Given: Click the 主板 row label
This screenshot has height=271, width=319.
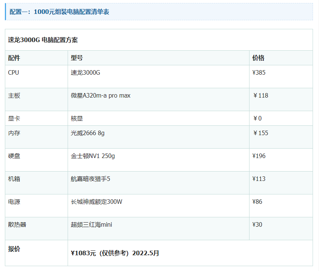Looking at the screenshot, I should 14,95.
